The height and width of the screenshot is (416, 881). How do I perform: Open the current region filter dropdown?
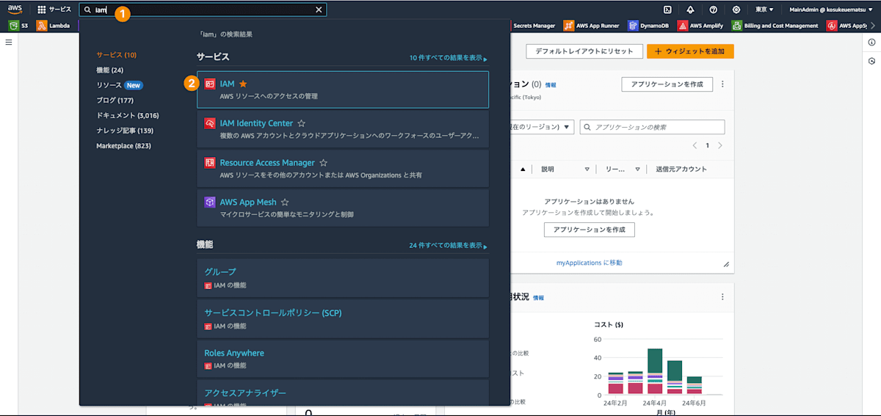[x=542, y=127]
